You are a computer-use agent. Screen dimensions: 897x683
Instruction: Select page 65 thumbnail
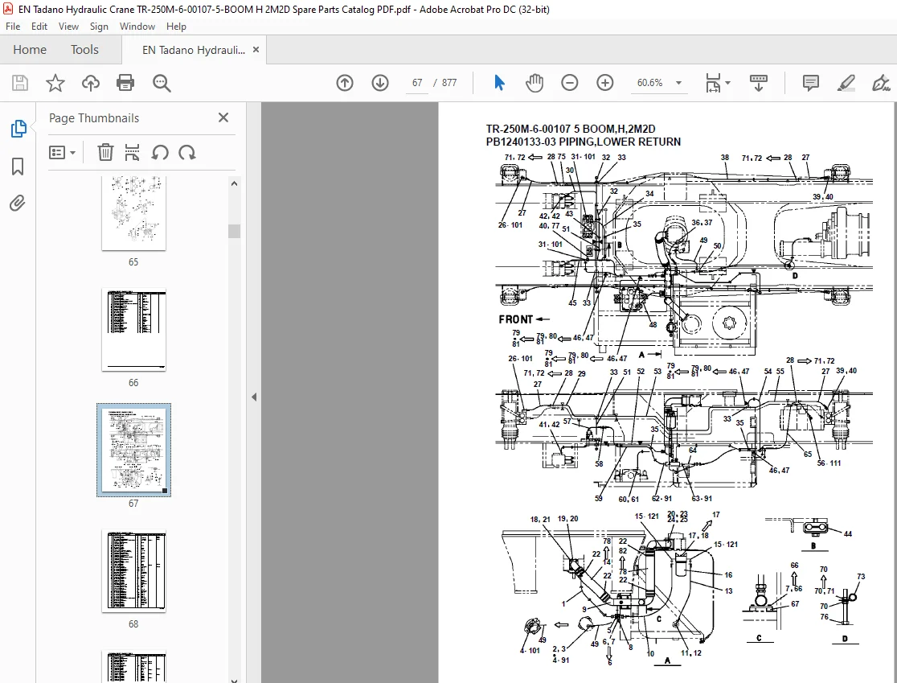[133, 213]
